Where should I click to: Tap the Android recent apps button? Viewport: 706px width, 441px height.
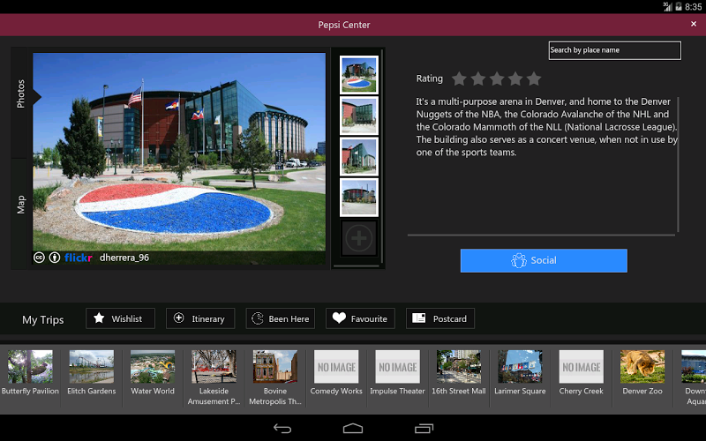coord(424,429)
